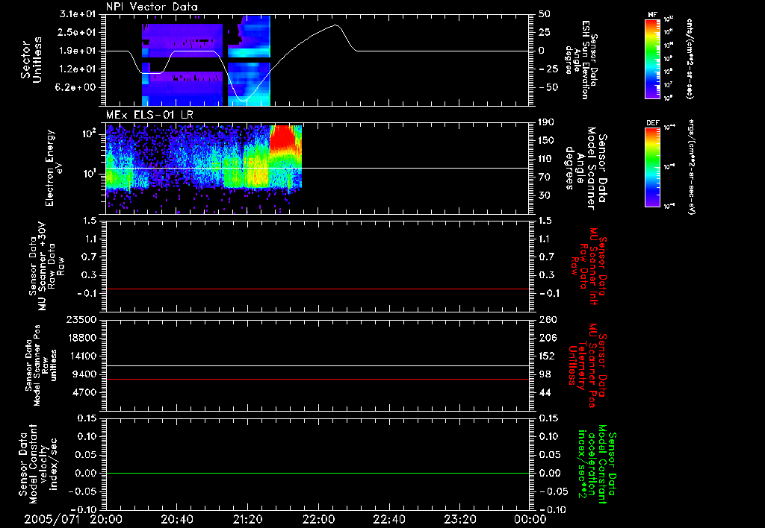The width and height of the screenshot is (765, 528).
Task: Click the 00:00 time axis label
Action: (x=530, y=520)
